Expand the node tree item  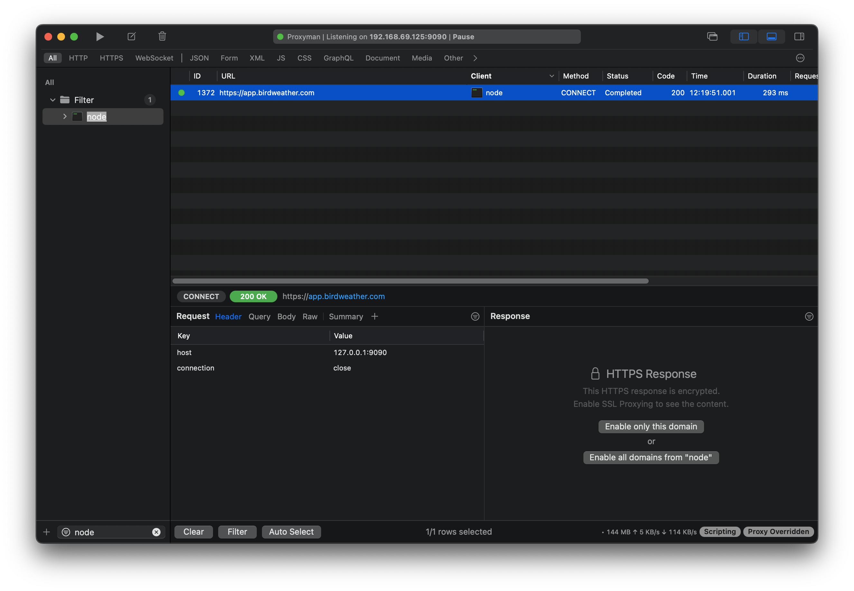point(65,117)
